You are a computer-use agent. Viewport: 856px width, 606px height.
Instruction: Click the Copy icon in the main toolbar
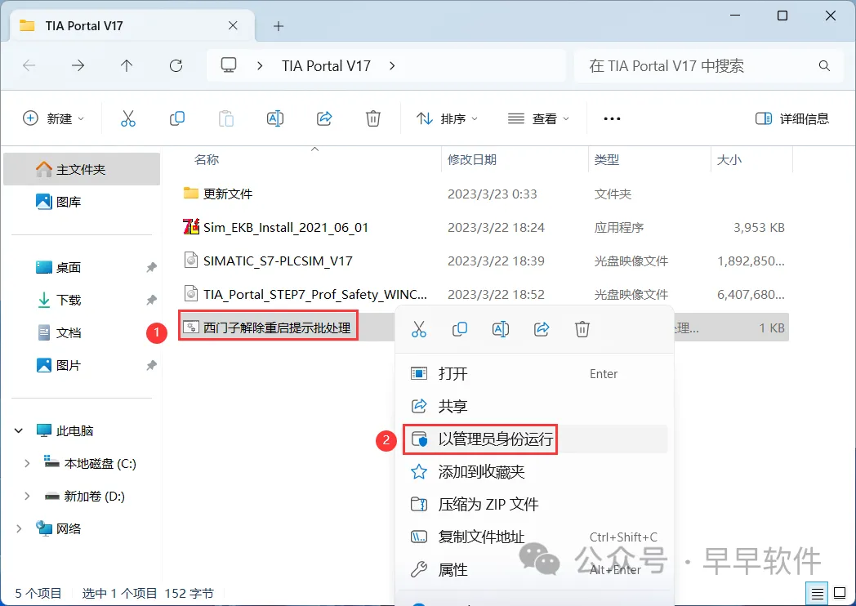point(177,118)
